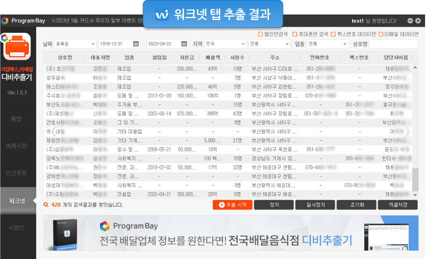Select the 2013-01-09 설립일 cell
The image size is (426, 259).
(x=159, y=95)
